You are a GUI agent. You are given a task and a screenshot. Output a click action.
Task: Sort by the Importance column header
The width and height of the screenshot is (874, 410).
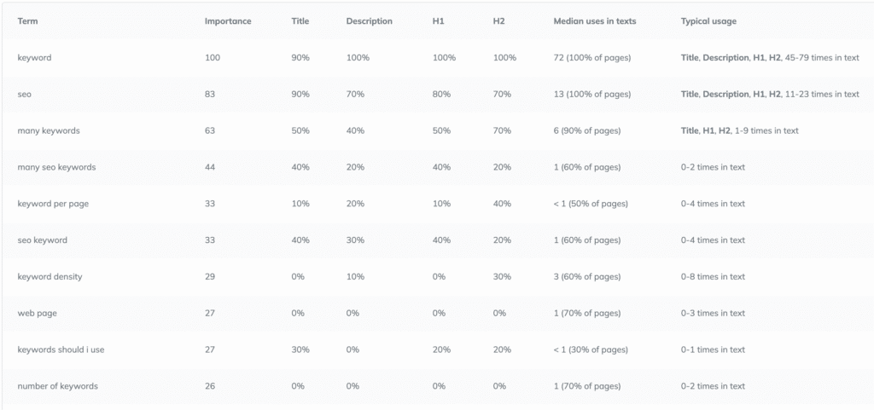pos(228,21)
